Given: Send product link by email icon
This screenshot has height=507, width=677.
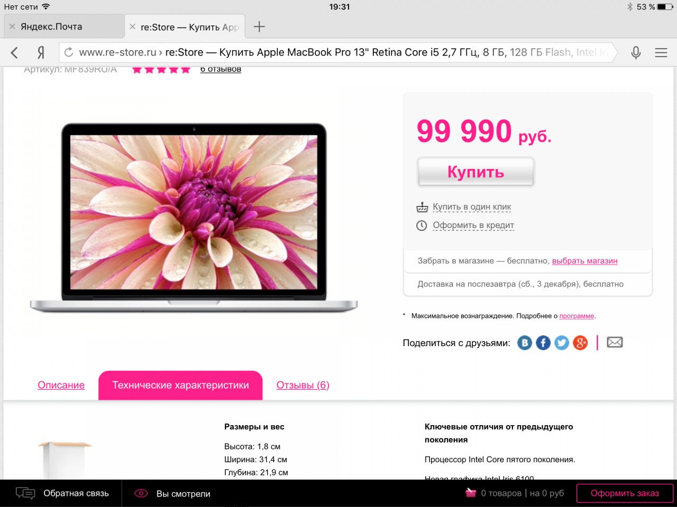Looking at the screenshot, I should (615, 342).
